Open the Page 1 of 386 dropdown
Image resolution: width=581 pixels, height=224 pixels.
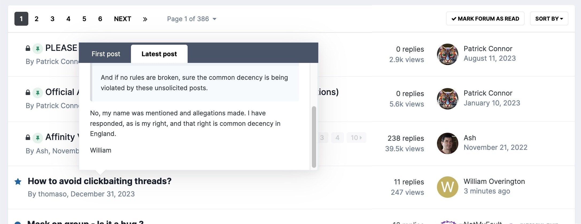coord(192,19)
